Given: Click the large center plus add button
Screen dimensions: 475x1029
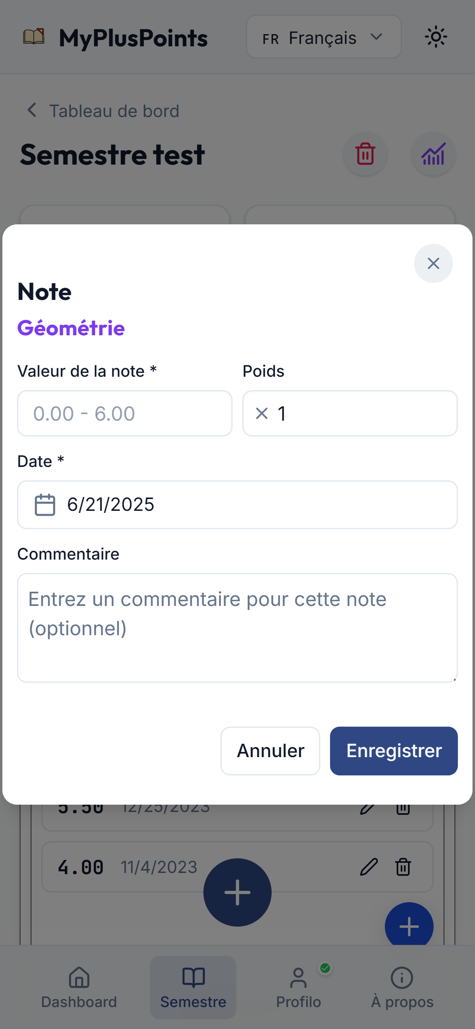Looking at the screenshot, I should pos(237,892).
